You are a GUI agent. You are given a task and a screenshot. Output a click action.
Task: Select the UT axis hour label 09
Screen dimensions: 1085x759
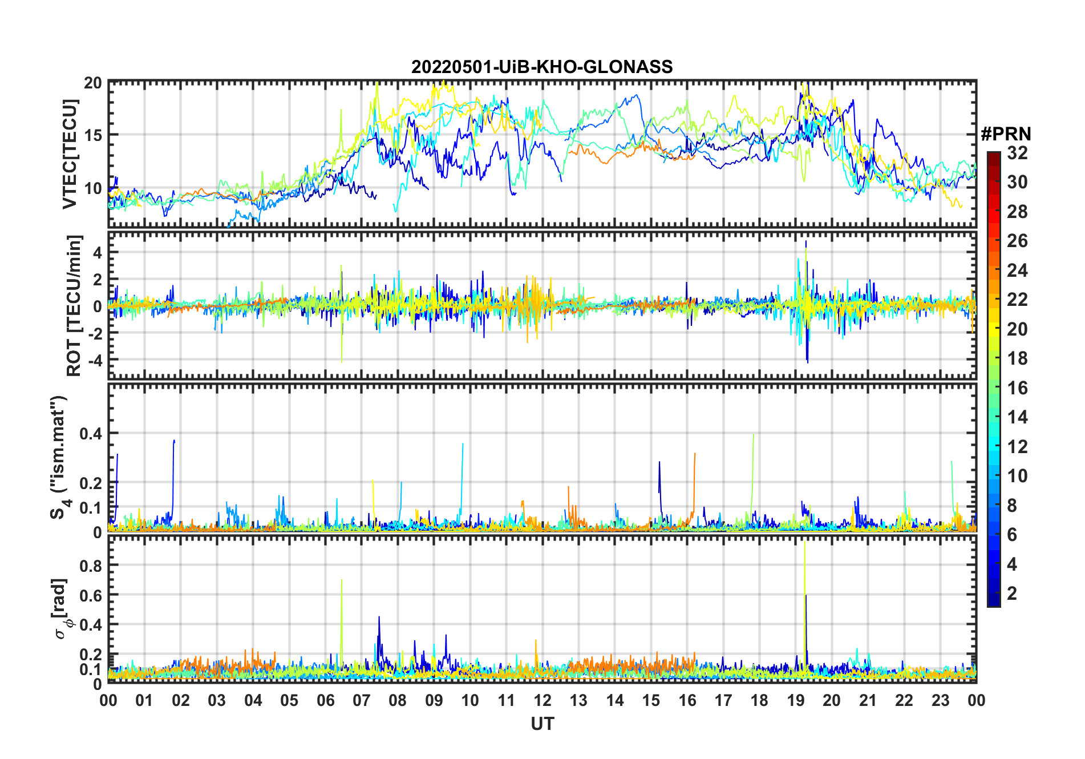pos(434,700)
